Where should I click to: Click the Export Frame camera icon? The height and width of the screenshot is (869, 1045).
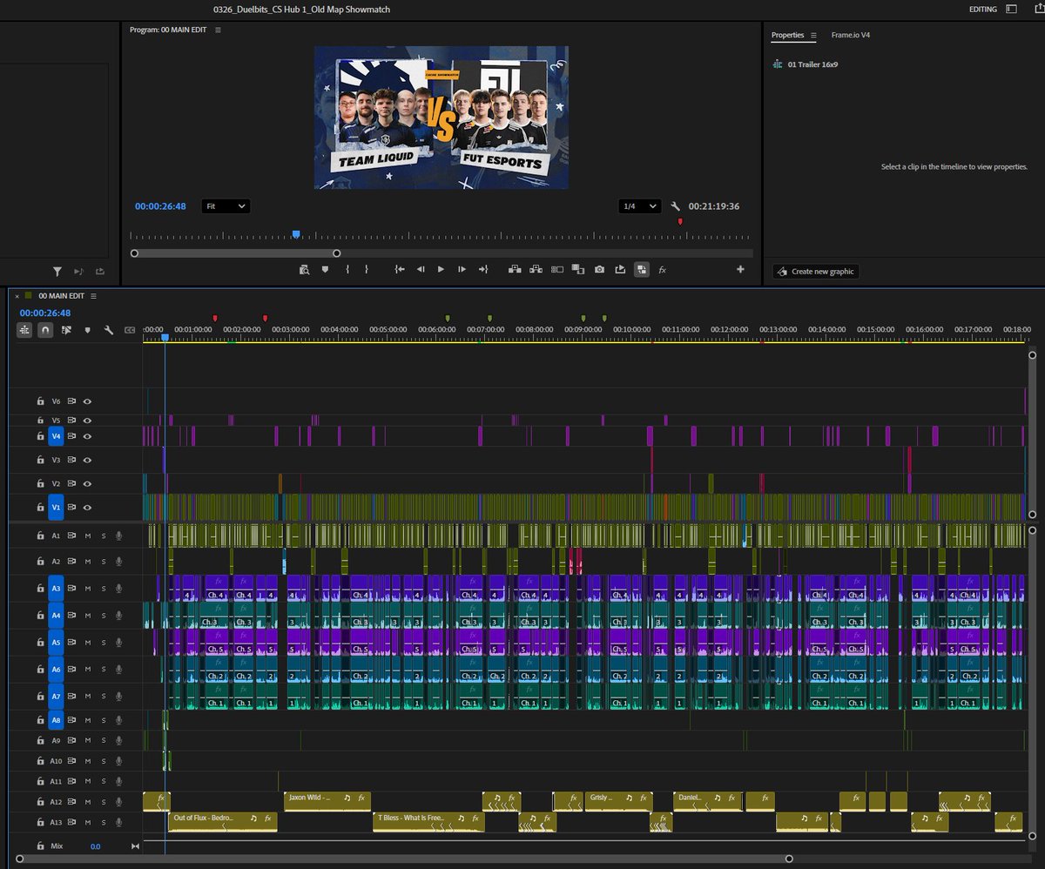pyautogui.click(x=599, y=270)
